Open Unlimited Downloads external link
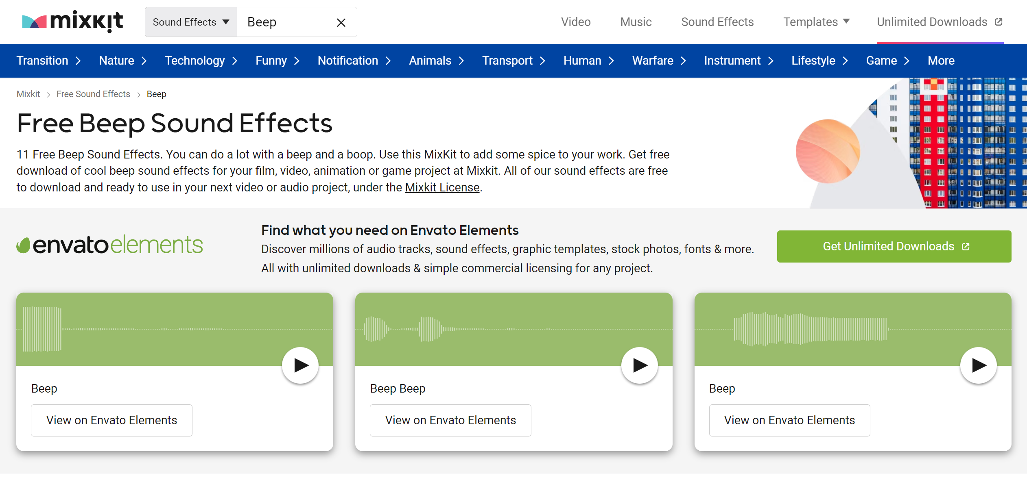This screenshot has width=1027, height=482. [x=939, y=22]
